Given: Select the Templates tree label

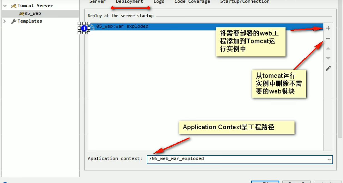Looking at the screenshot, I should (x=30, y=21).
